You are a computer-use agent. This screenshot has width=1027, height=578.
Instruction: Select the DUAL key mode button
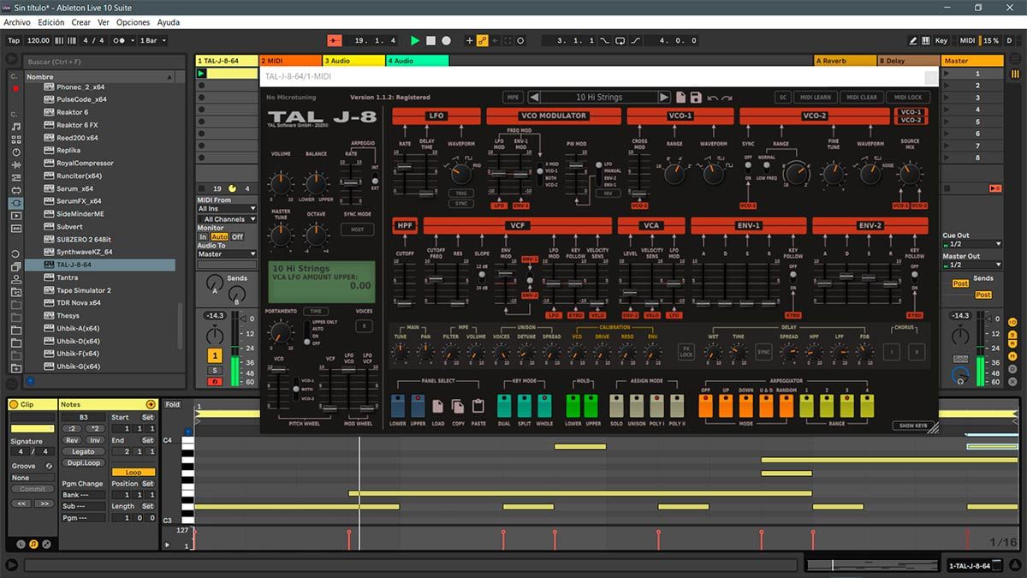pyautogui.click(x=504, y=405)
